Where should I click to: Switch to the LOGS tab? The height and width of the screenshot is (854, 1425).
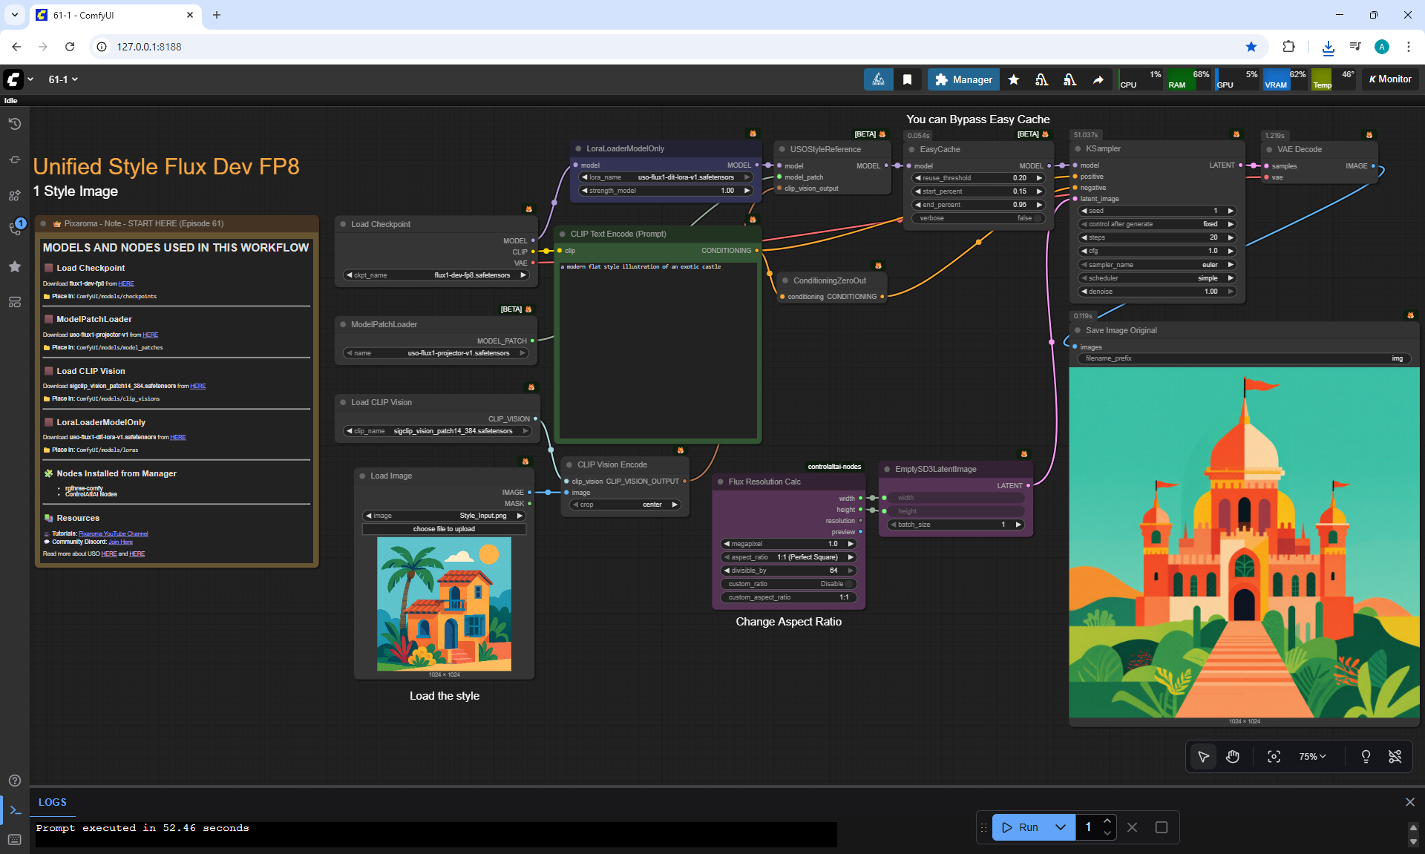pos(52,802)
